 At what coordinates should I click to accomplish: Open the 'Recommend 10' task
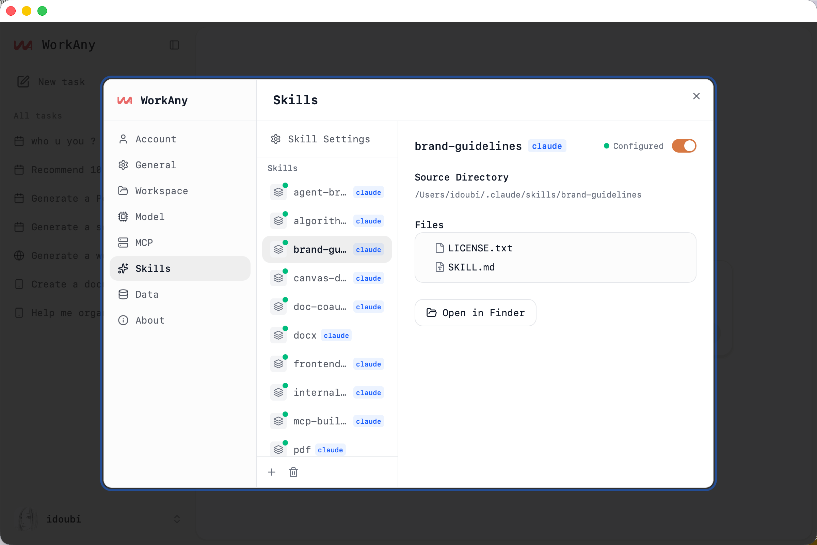(x=58, y=170)
